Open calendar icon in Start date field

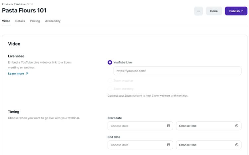tap(168, 126)
